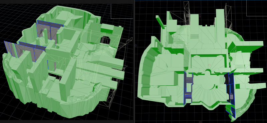
Task: Select the tall green pillar in left viewport center
Action: tap(68, 80)
